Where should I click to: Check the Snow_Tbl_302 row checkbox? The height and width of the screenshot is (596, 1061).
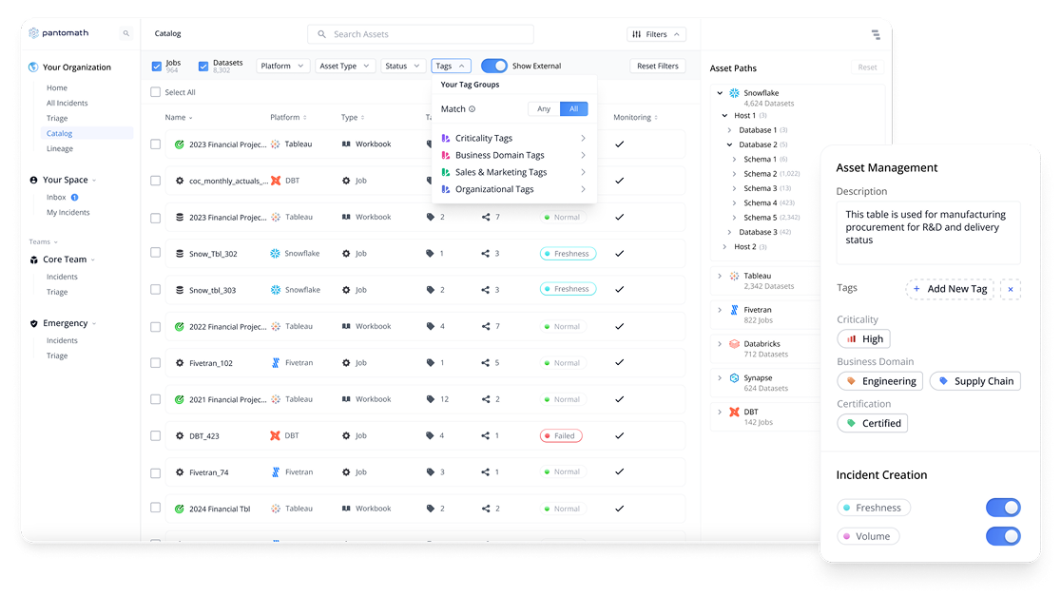pos(156,253)
